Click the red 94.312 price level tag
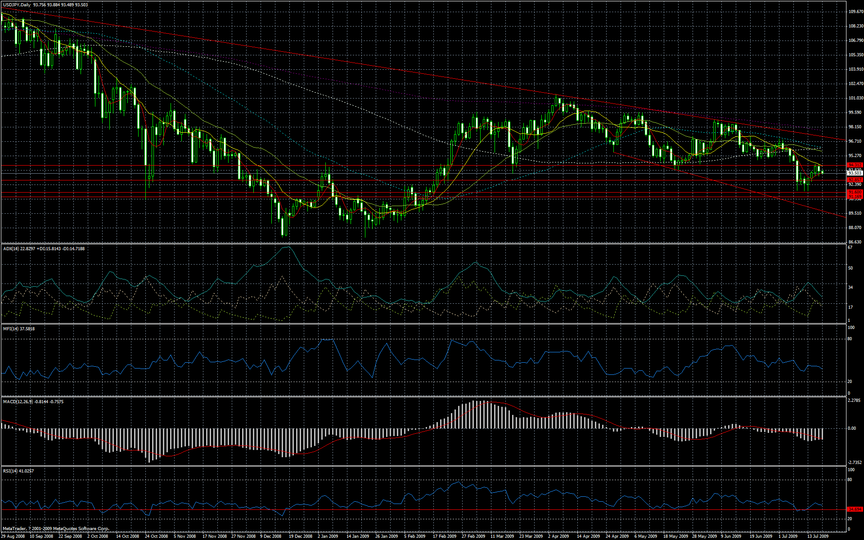The height and width of the screenshot is (540, 864). pos(855,165)
